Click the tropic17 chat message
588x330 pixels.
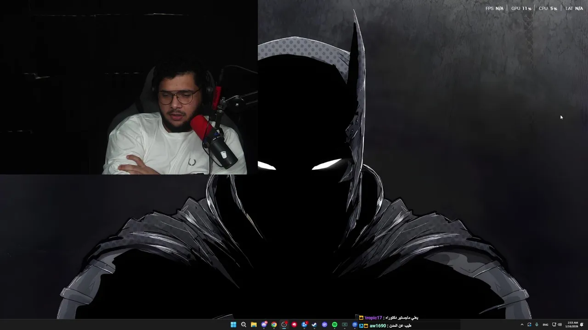[x=389, y=318]
